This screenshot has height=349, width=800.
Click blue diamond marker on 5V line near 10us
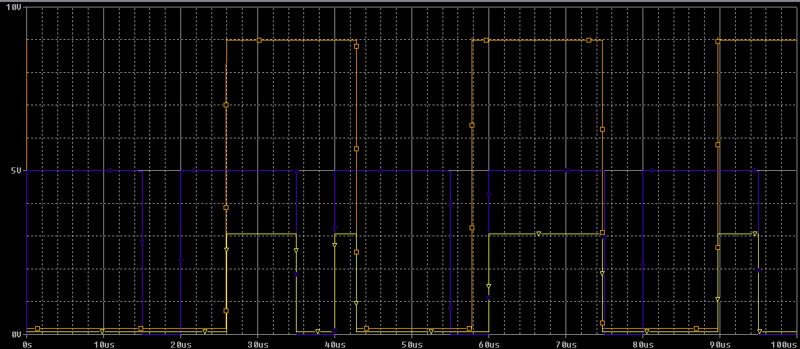pos(109,170)
